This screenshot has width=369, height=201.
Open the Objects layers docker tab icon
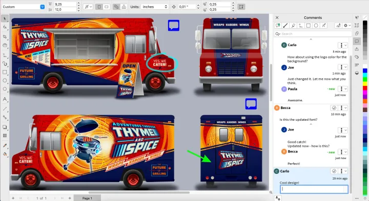pyautogui.click(x=357, y=73)
